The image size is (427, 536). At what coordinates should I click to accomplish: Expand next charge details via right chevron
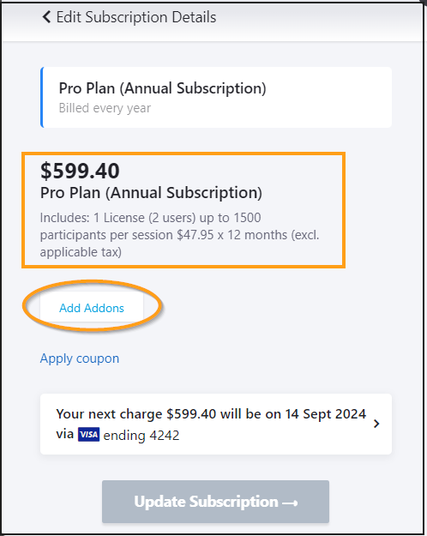point(376,424)
